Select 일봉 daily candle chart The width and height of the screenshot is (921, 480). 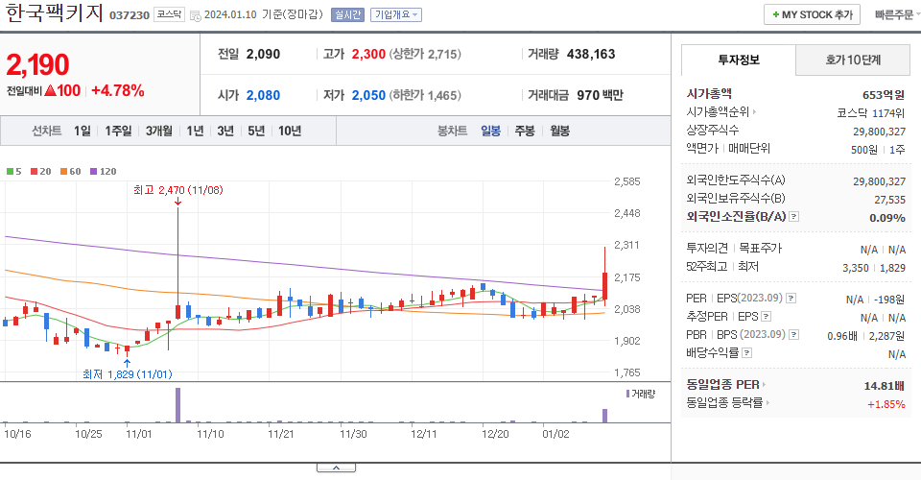click(490, 131)
